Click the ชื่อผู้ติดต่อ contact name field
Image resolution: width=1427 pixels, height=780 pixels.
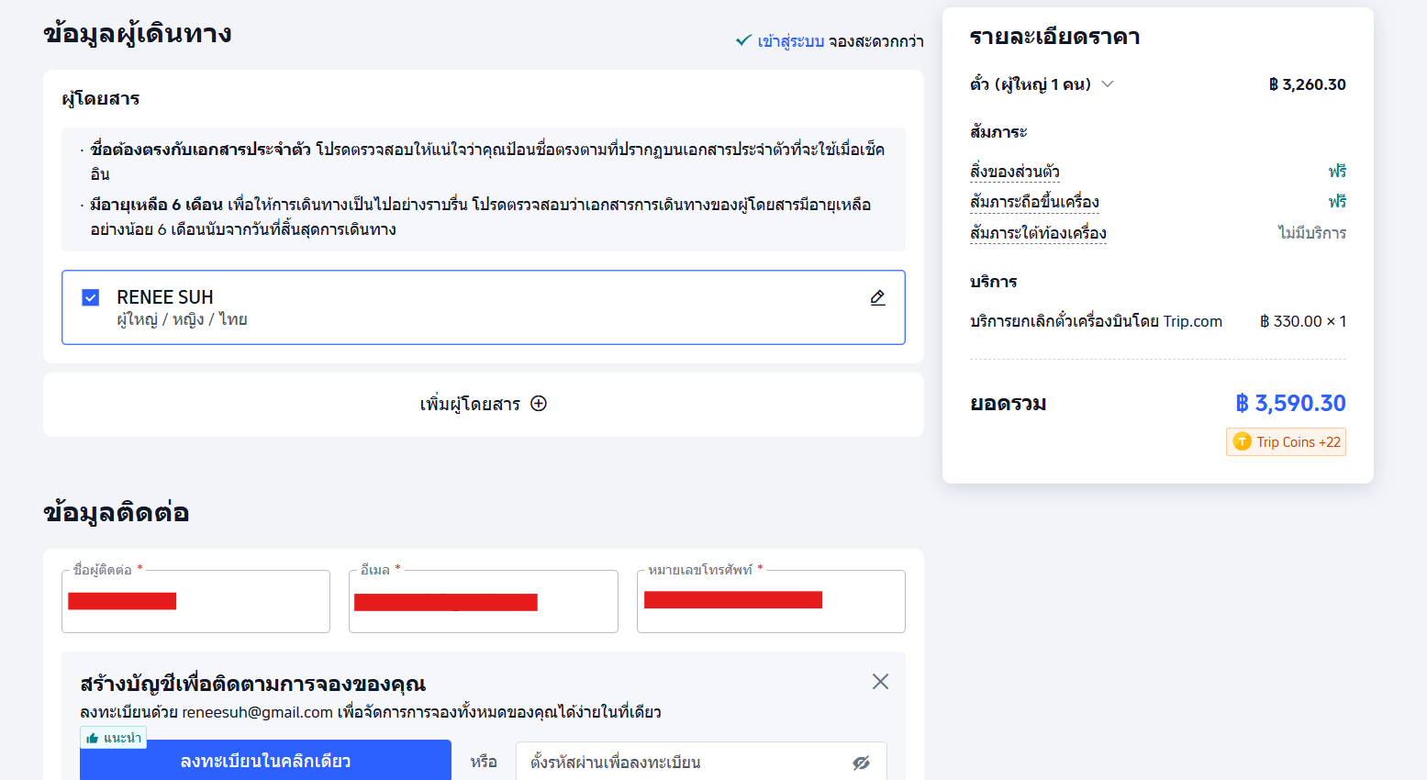pos(195,602)
